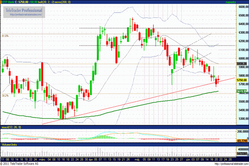
Task: Select the Volume/Units panel header
Action: (x=9, y=144)
